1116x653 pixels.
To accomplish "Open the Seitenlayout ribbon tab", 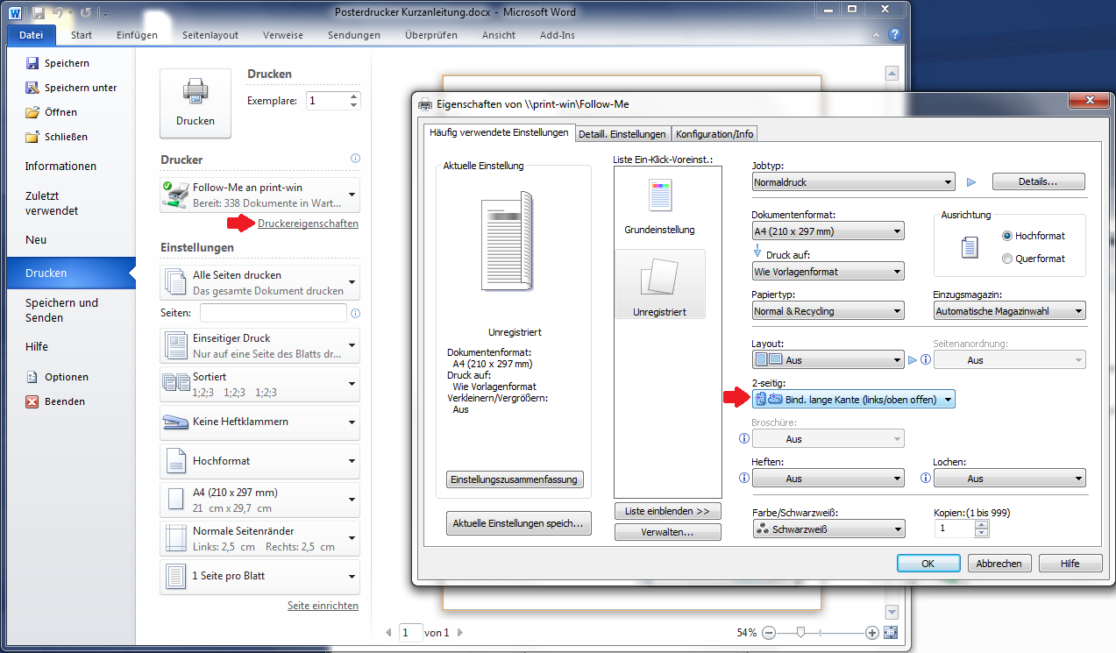I will pos(210,35).
